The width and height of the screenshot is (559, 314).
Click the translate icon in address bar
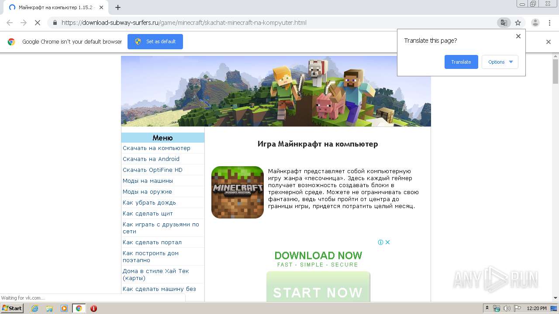pos(504,23)
